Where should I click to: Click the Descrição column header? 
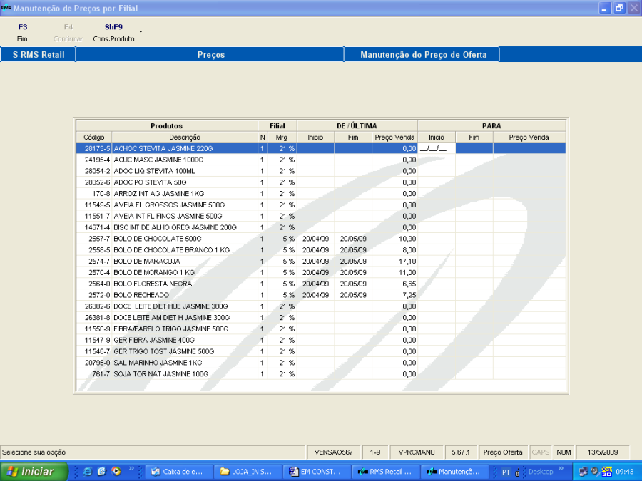click(x=185, y=138)
